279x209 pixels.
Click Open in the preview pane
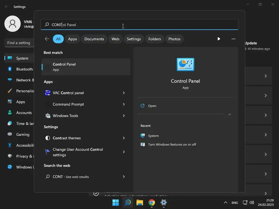coord(152,106)
